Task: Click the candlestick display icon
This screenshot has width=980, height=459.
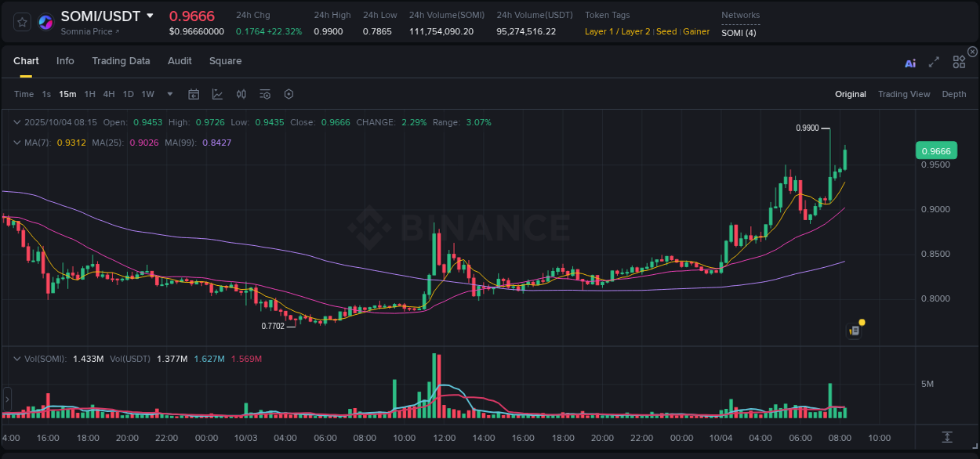Action: pos(241,94)
